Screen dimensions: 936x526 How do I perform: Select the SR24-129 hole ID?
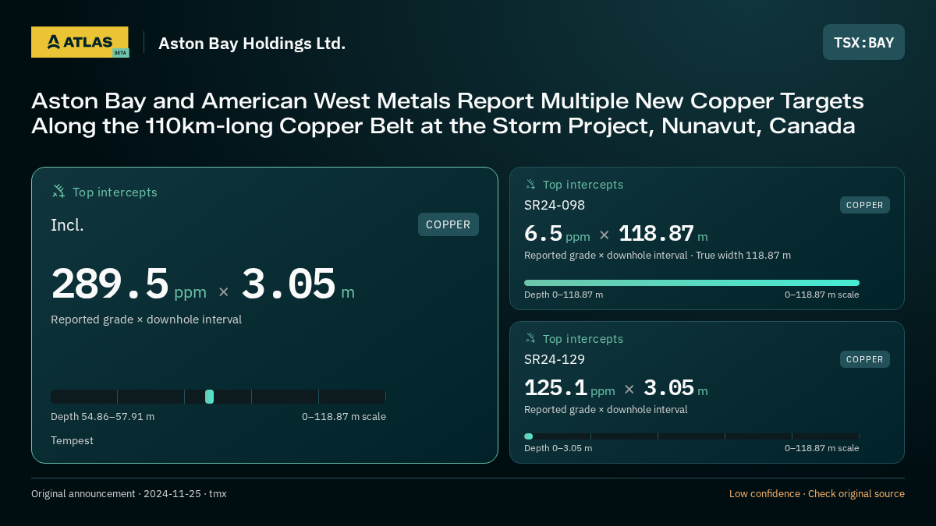point(555,359)
